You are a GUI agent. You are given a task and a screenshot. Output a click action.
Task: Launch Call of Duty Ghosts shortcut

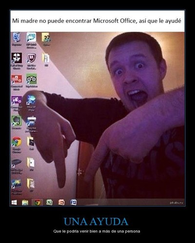pyautogui.click(x=17, y=58)
